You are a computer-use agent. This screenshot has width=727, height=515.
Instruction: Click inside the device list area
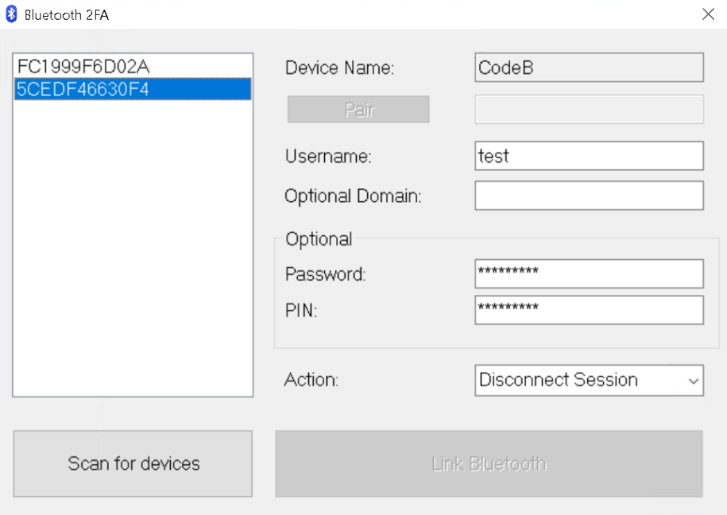(x=132, y=238)
